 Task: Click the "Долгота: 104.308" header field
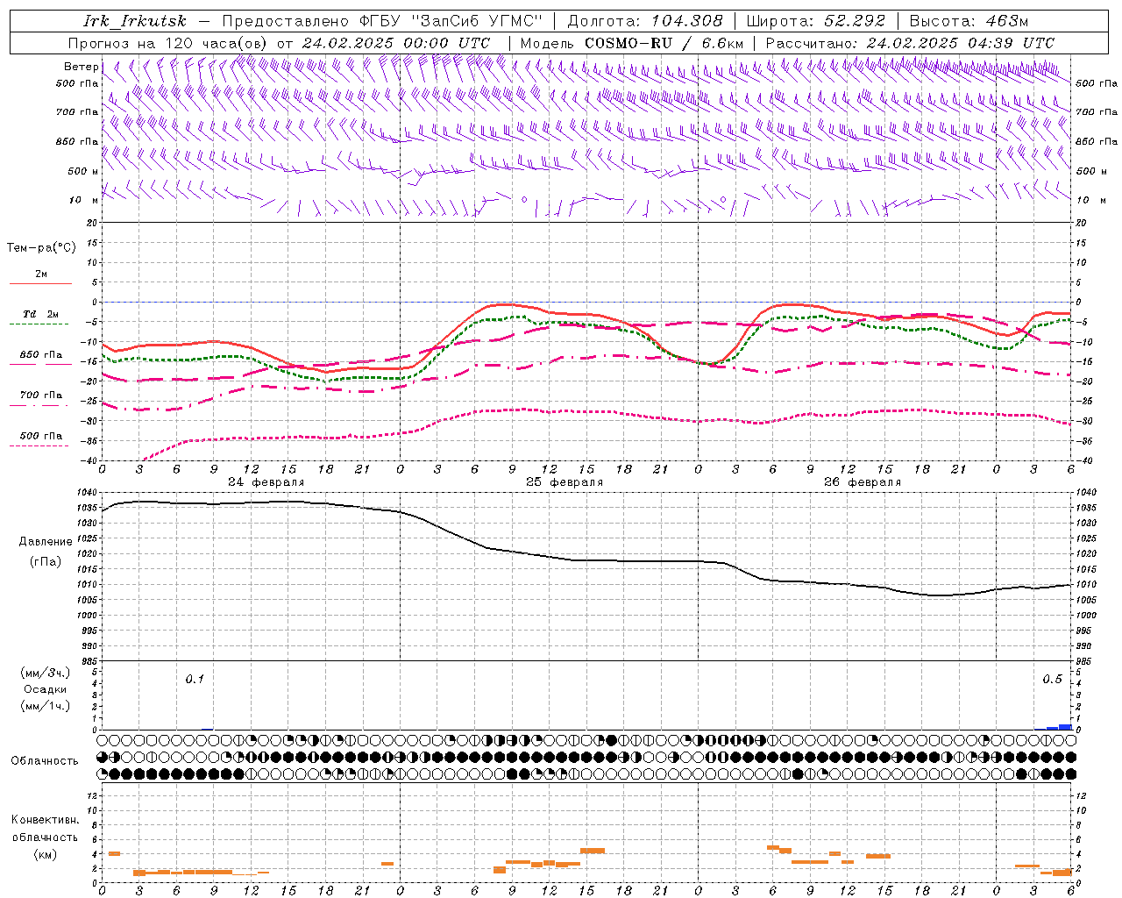tap(645, 21)
